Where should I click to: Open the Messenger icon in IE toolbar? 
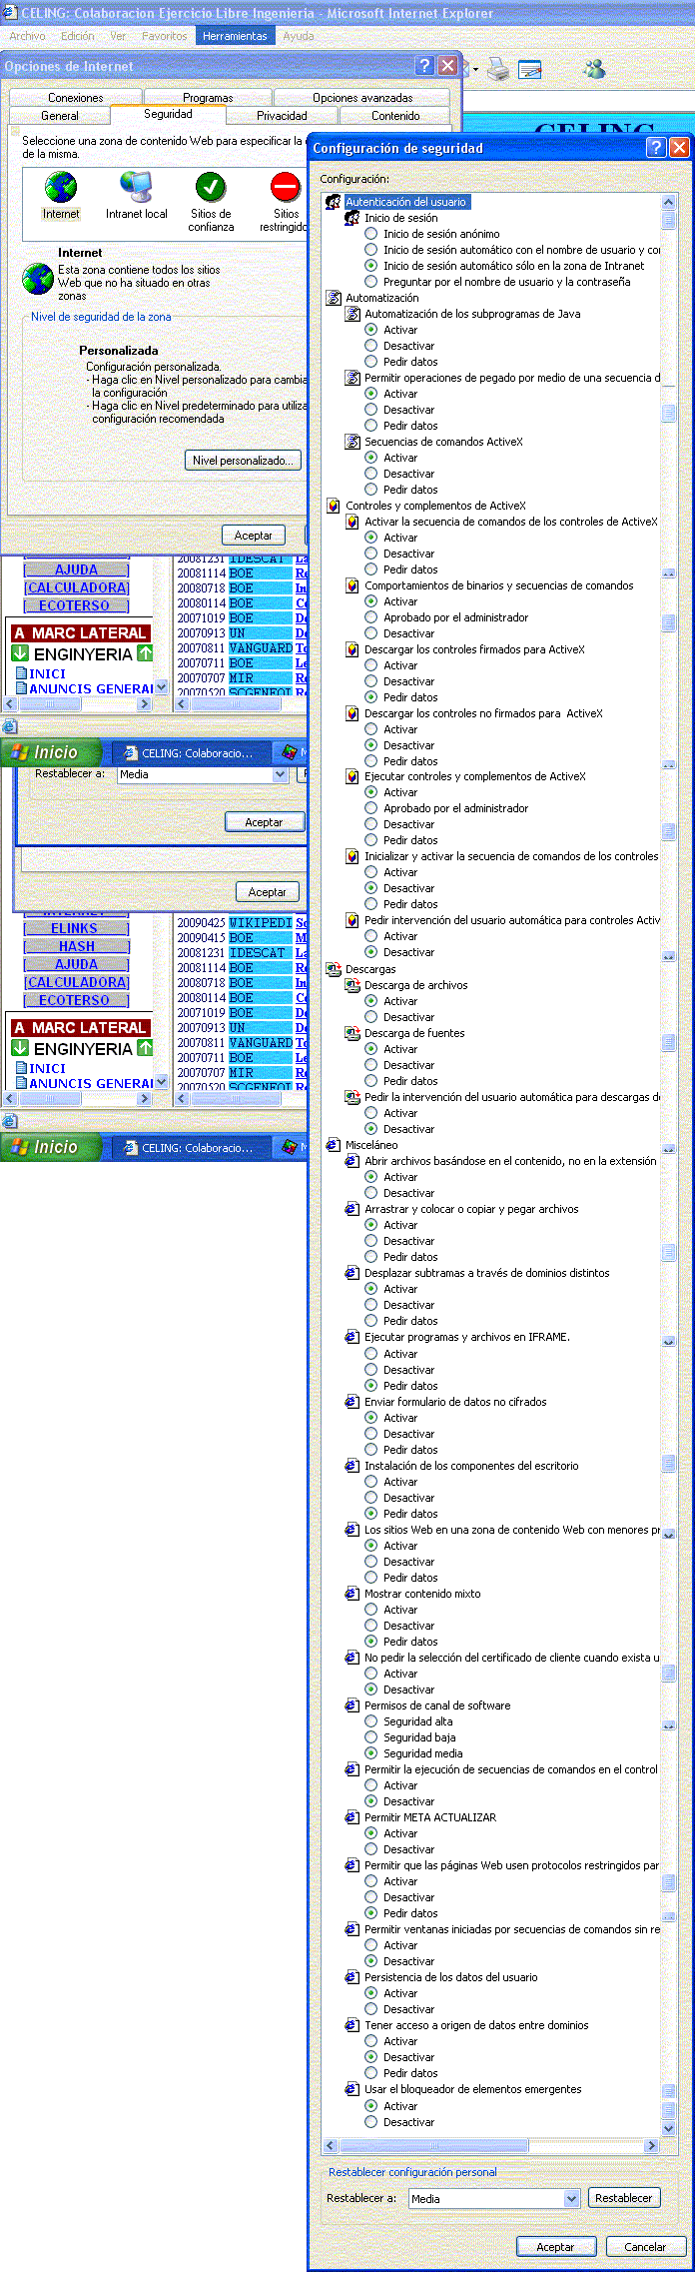(x=595, y=69)
